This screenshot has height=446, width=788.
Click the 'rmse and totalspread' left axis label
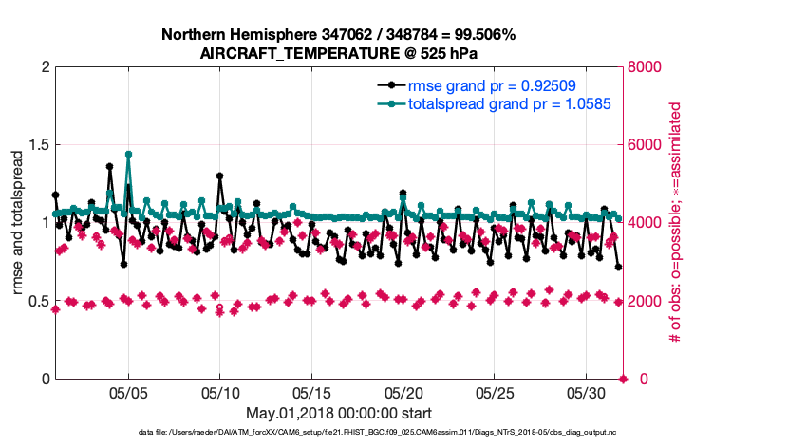(x=19, y=223)
